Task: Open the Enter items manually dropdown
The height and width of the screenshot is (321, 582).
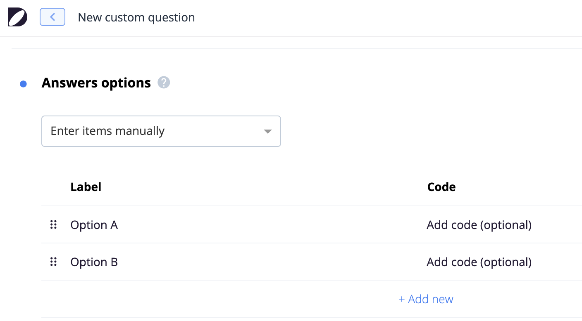Action: (x=161, y=131)
